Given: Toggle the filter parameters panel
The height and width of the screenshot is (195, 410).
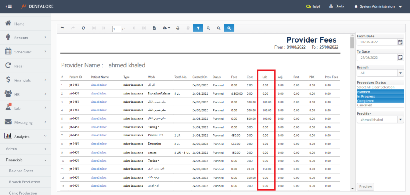Looking at the screenshot, I should (x=198, y=28).
